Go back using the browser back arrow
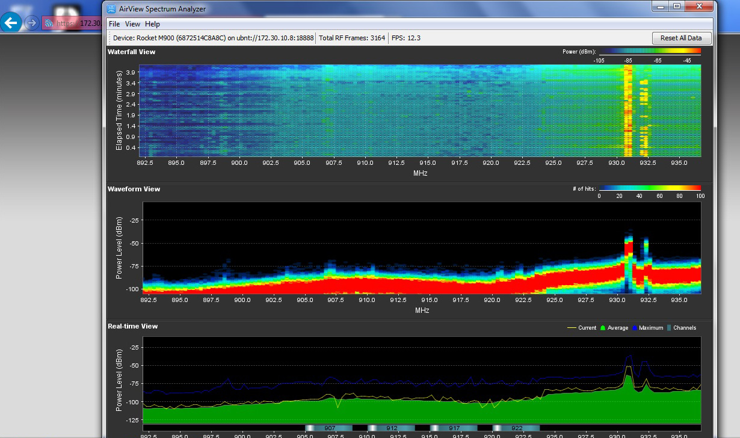 point(11,23)
